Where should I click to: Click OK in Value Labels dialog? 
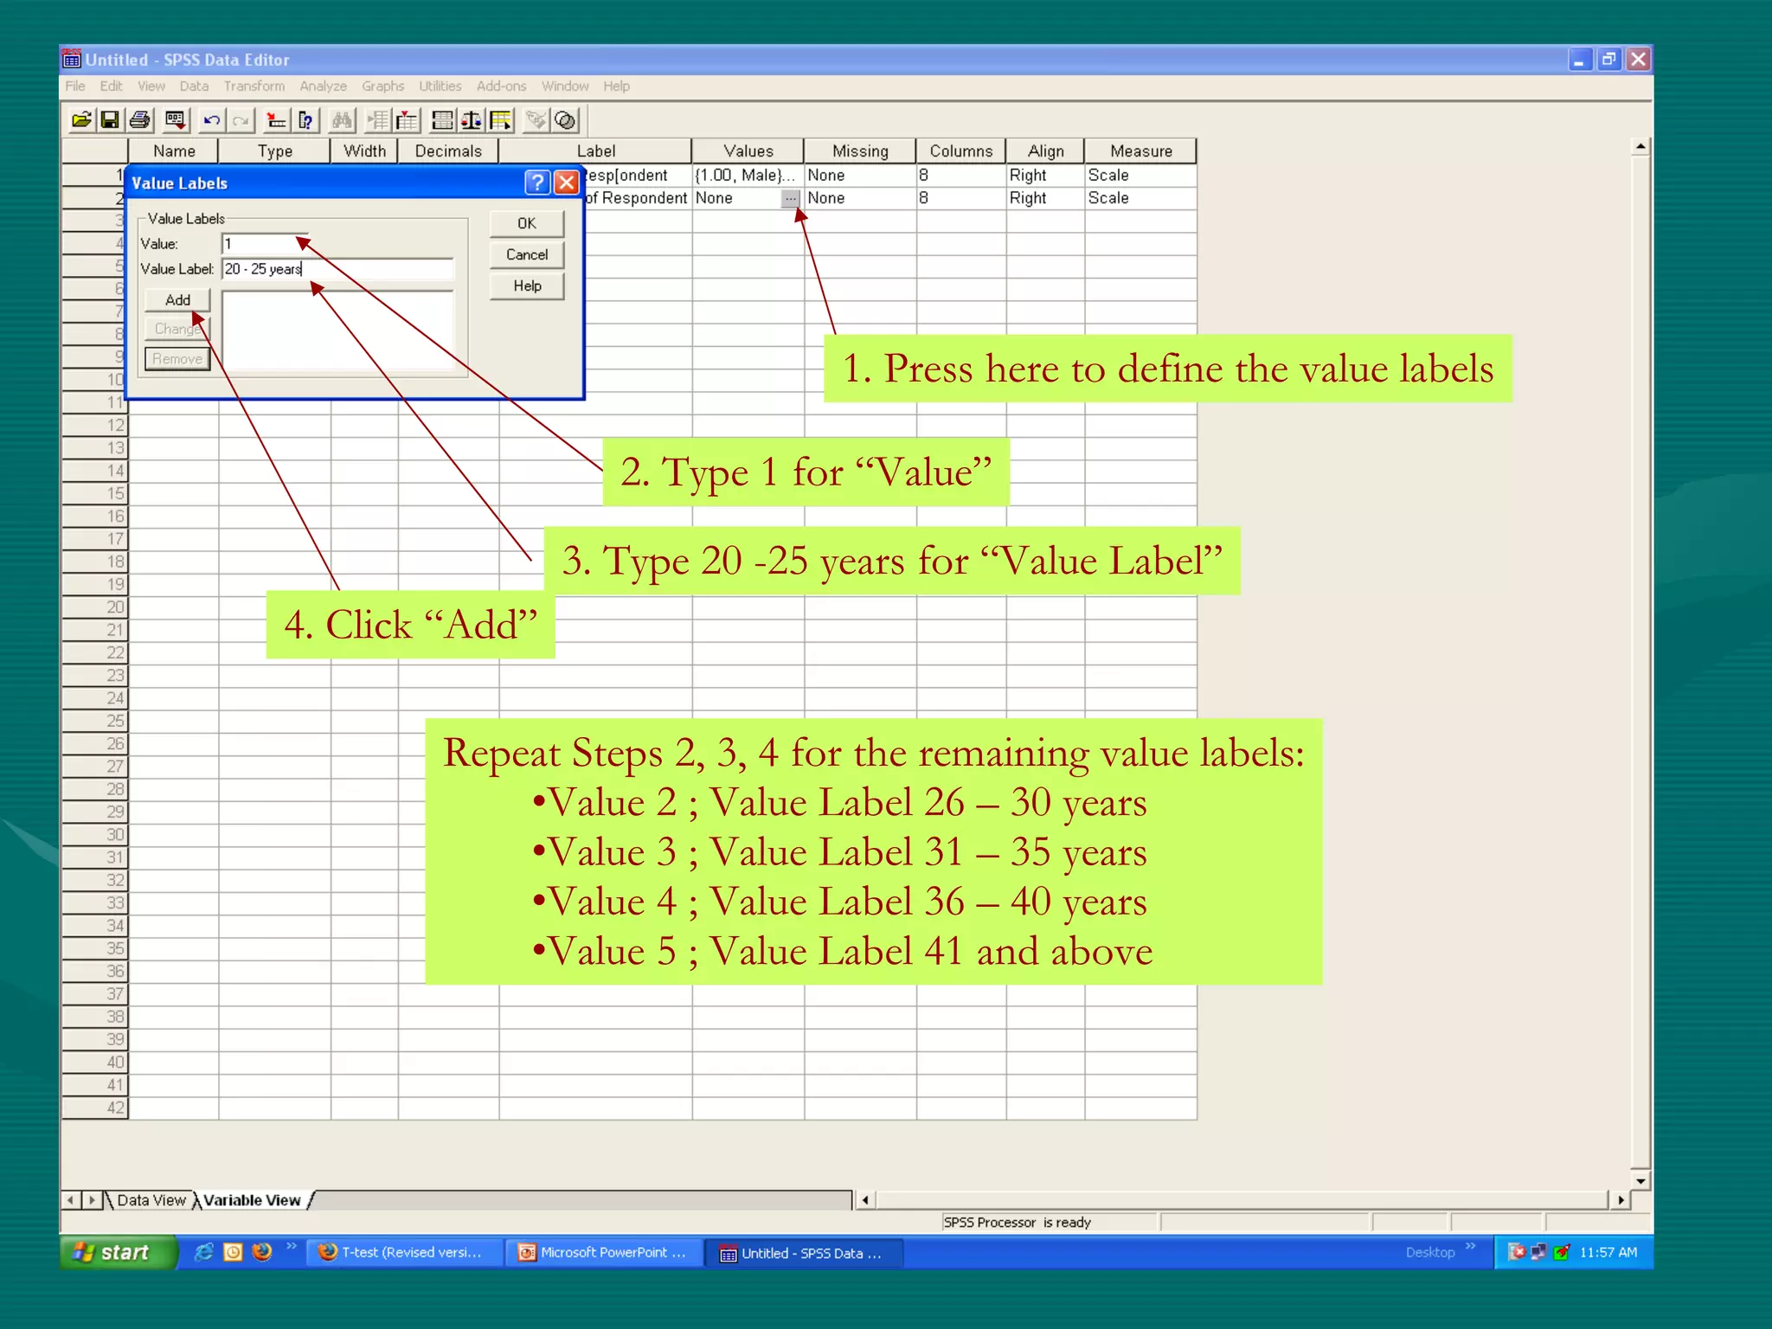527,223
